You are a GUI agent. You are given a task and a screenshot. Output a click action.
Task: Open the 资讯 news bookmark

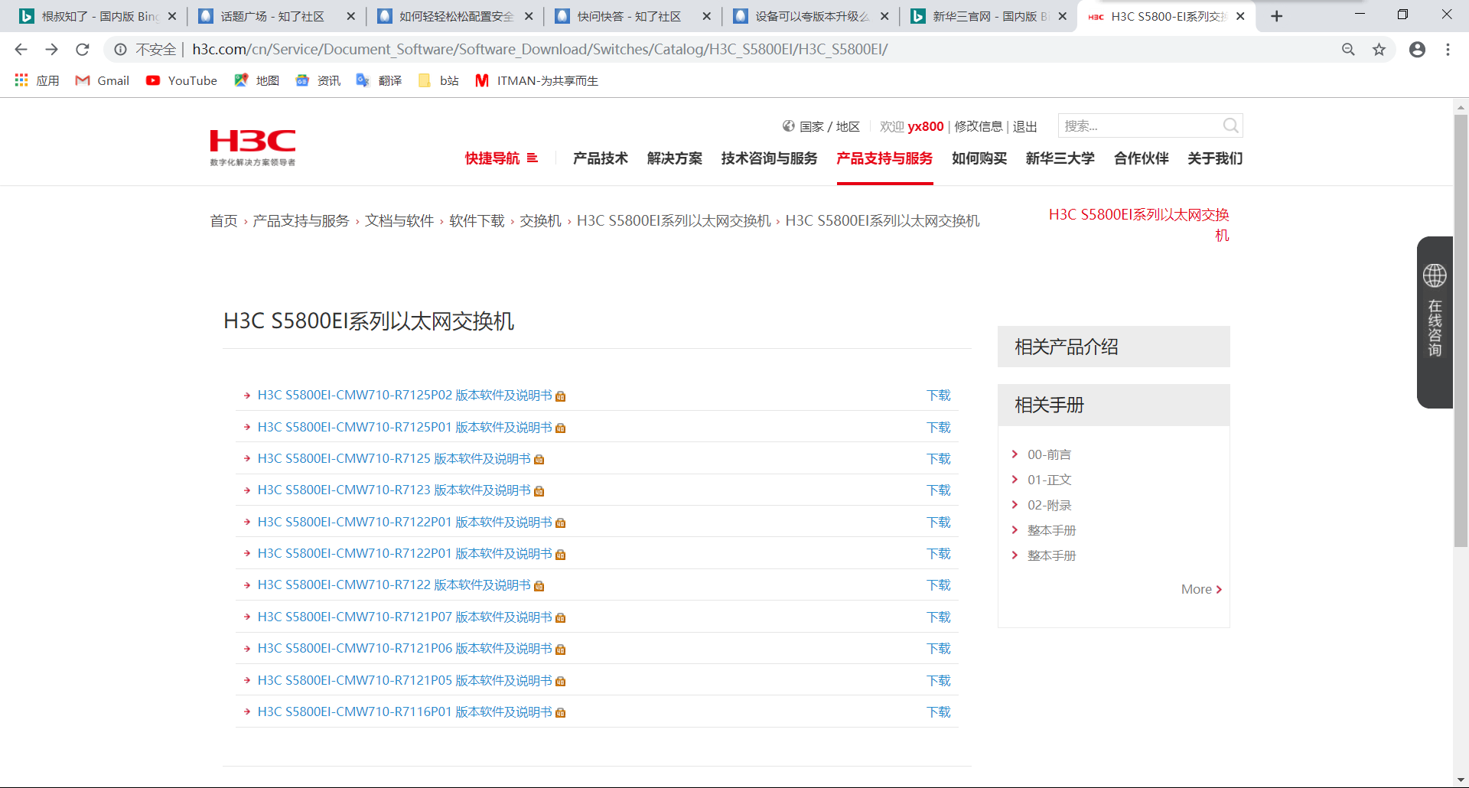pyautogui.click(x=318, y=80)
